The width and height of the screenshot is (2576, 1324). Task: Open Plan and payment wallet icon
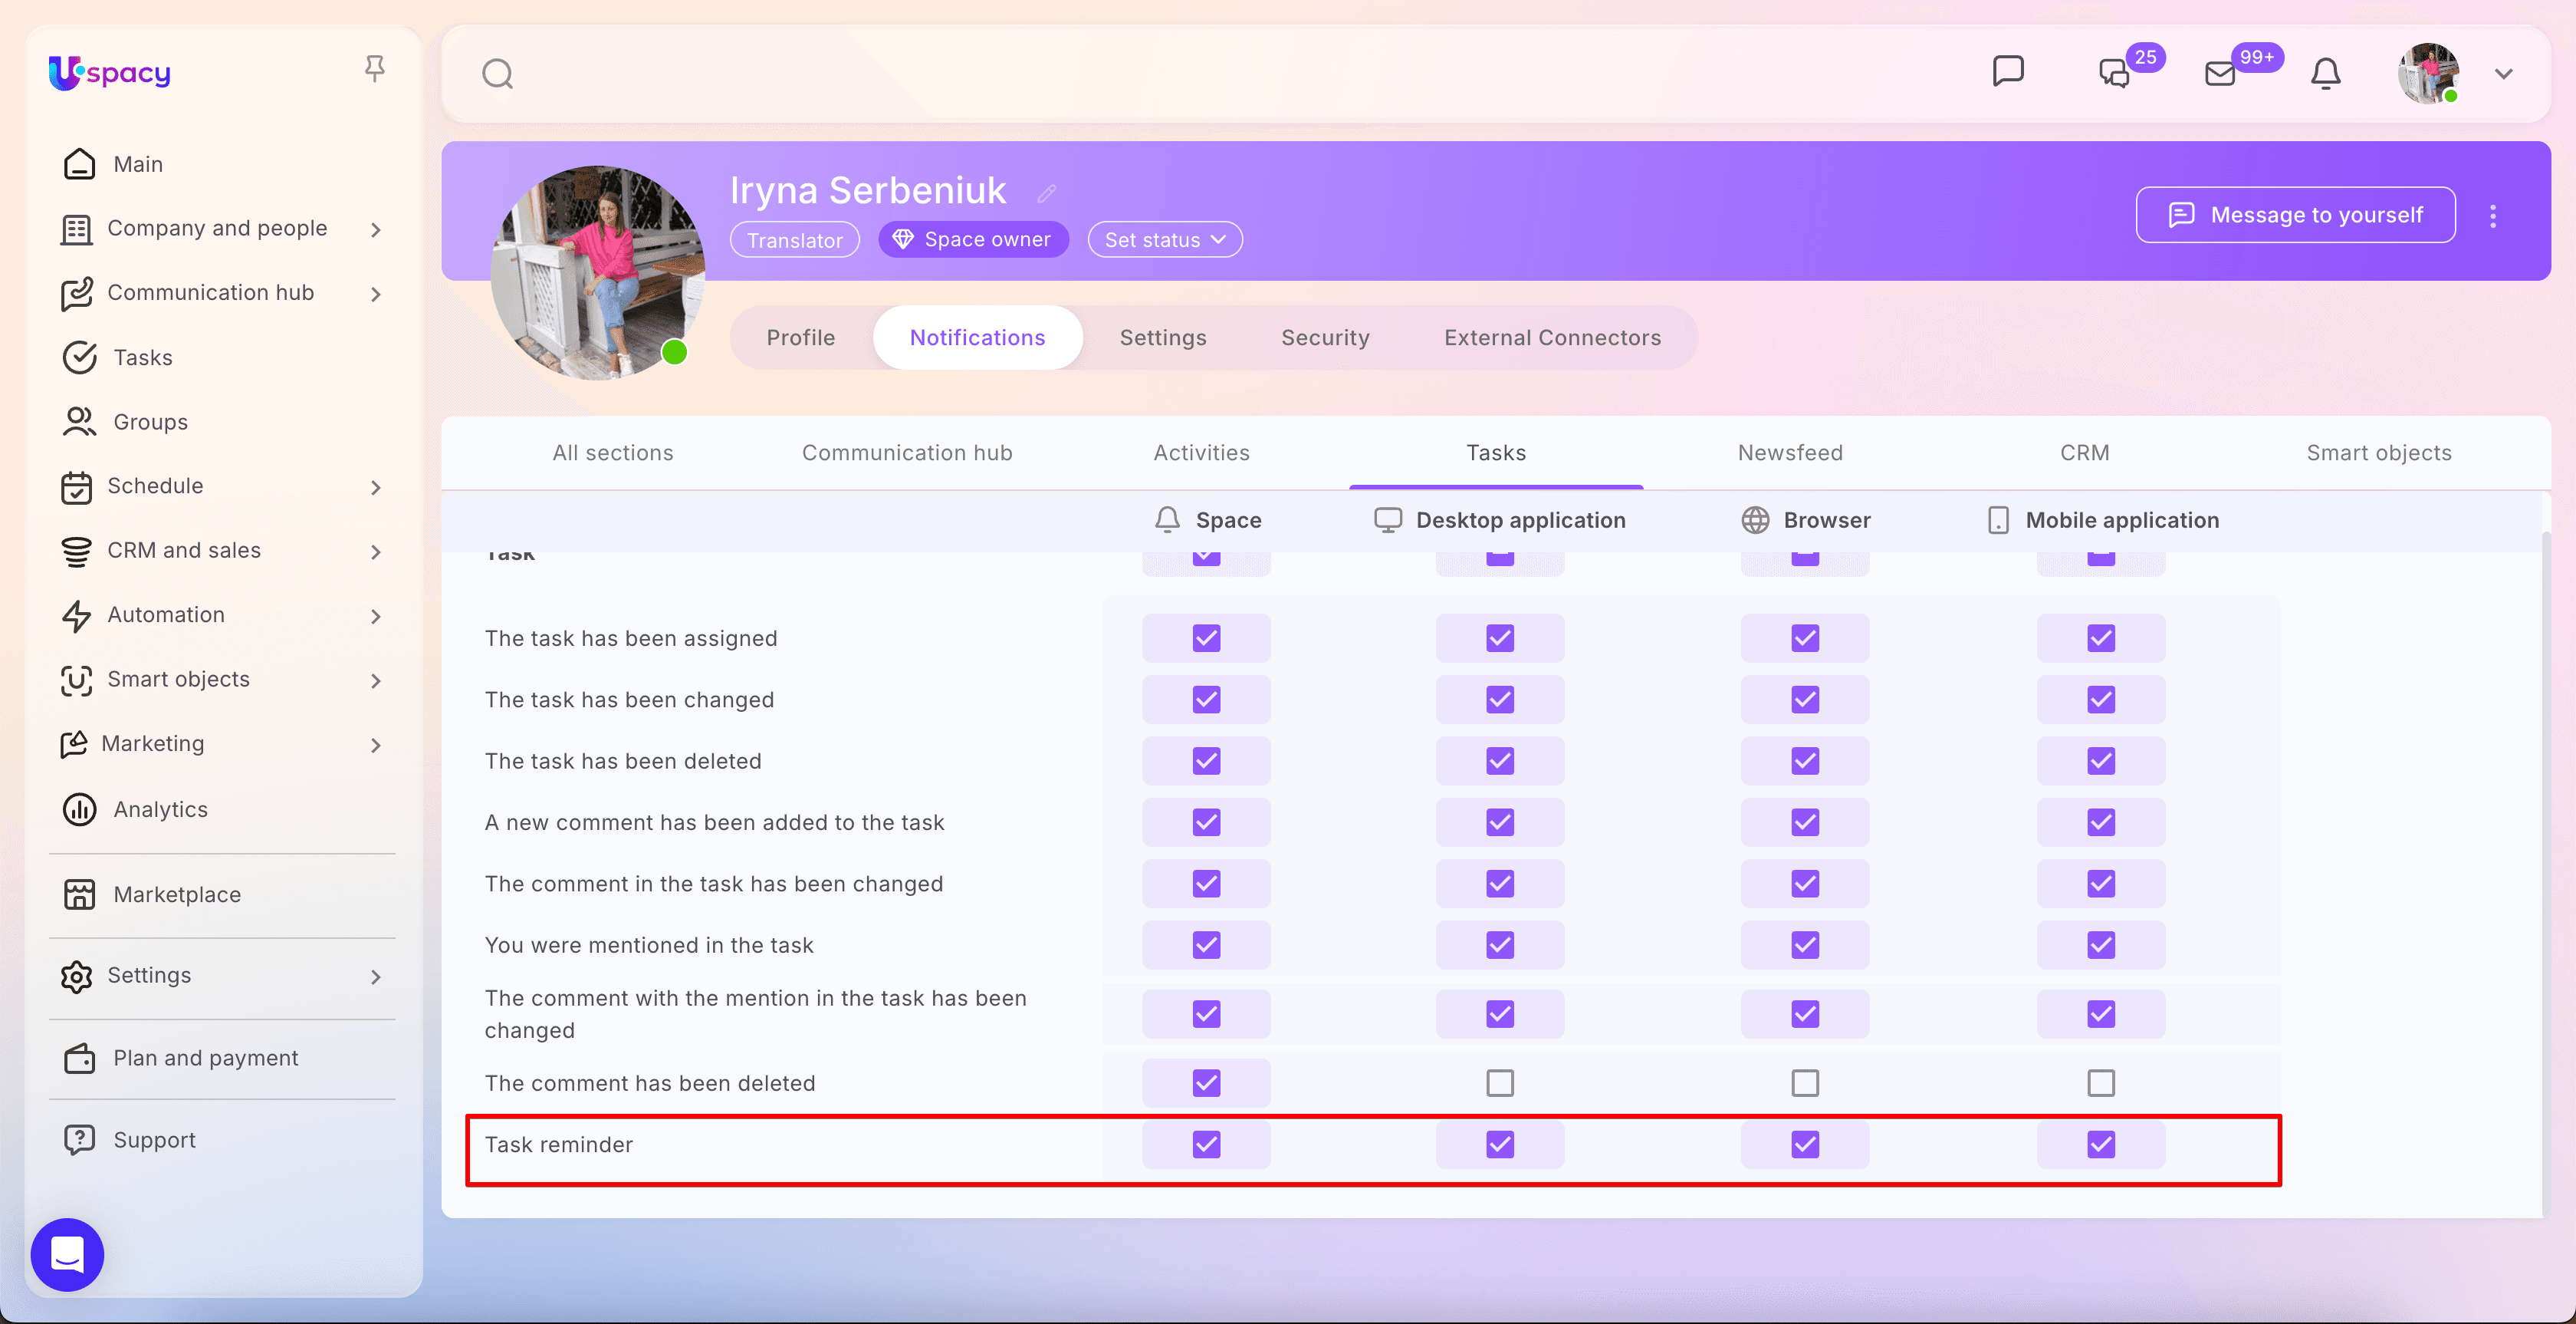tap(79, 1058)
